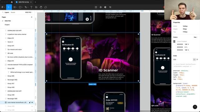200x112 pixels.
Task: Click the layers search magnifier icon
Action: pos(3,12)
